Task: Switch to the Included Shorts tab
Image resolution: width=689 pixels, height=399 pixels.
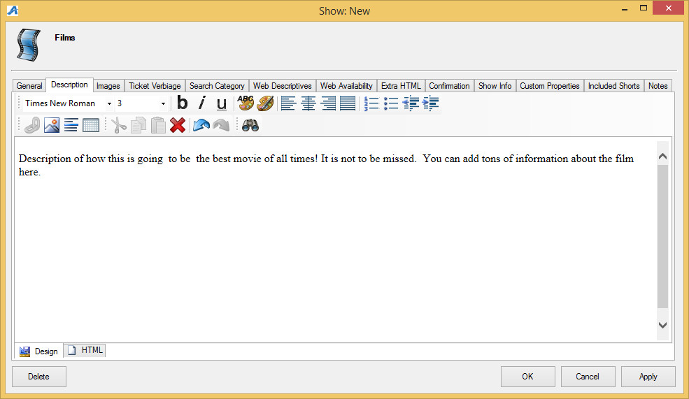Action: [614, 85]
